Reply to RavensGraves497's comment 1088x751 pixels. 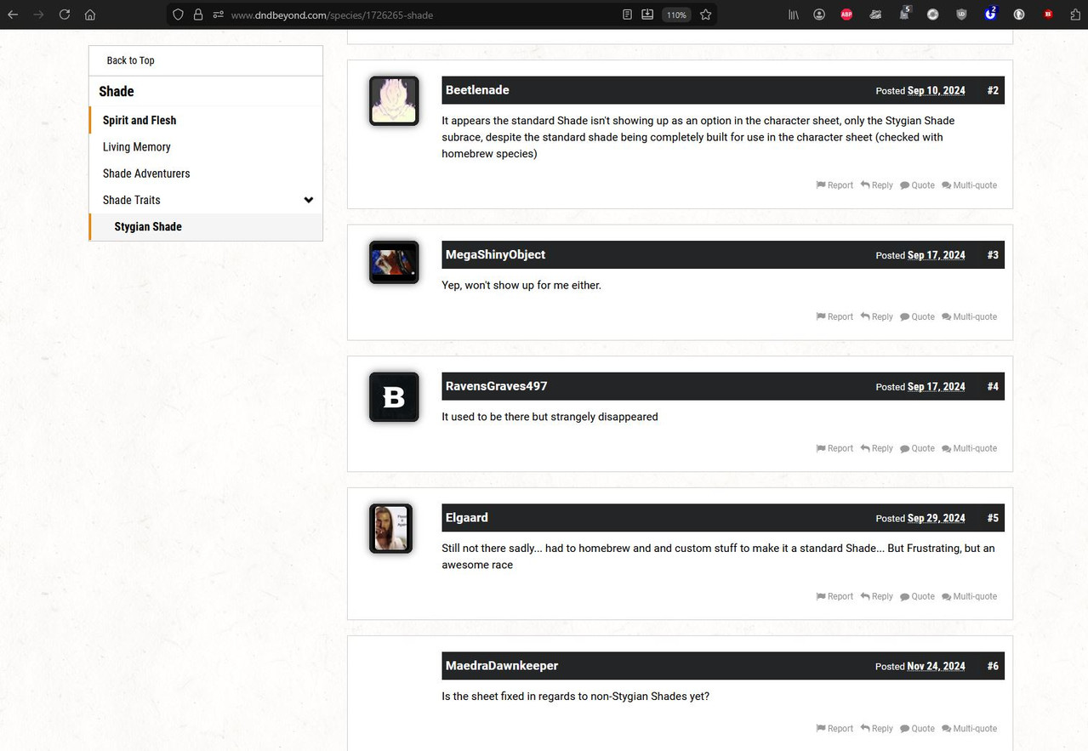[x=876, y=448]
